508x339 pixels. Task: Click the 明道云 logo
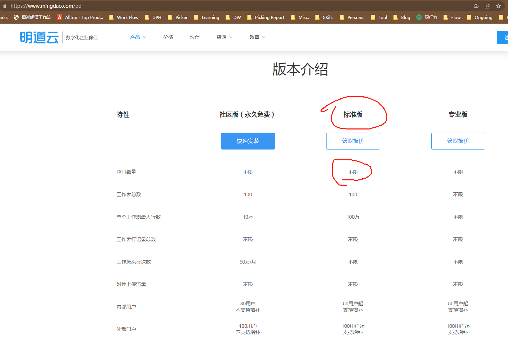39,37
